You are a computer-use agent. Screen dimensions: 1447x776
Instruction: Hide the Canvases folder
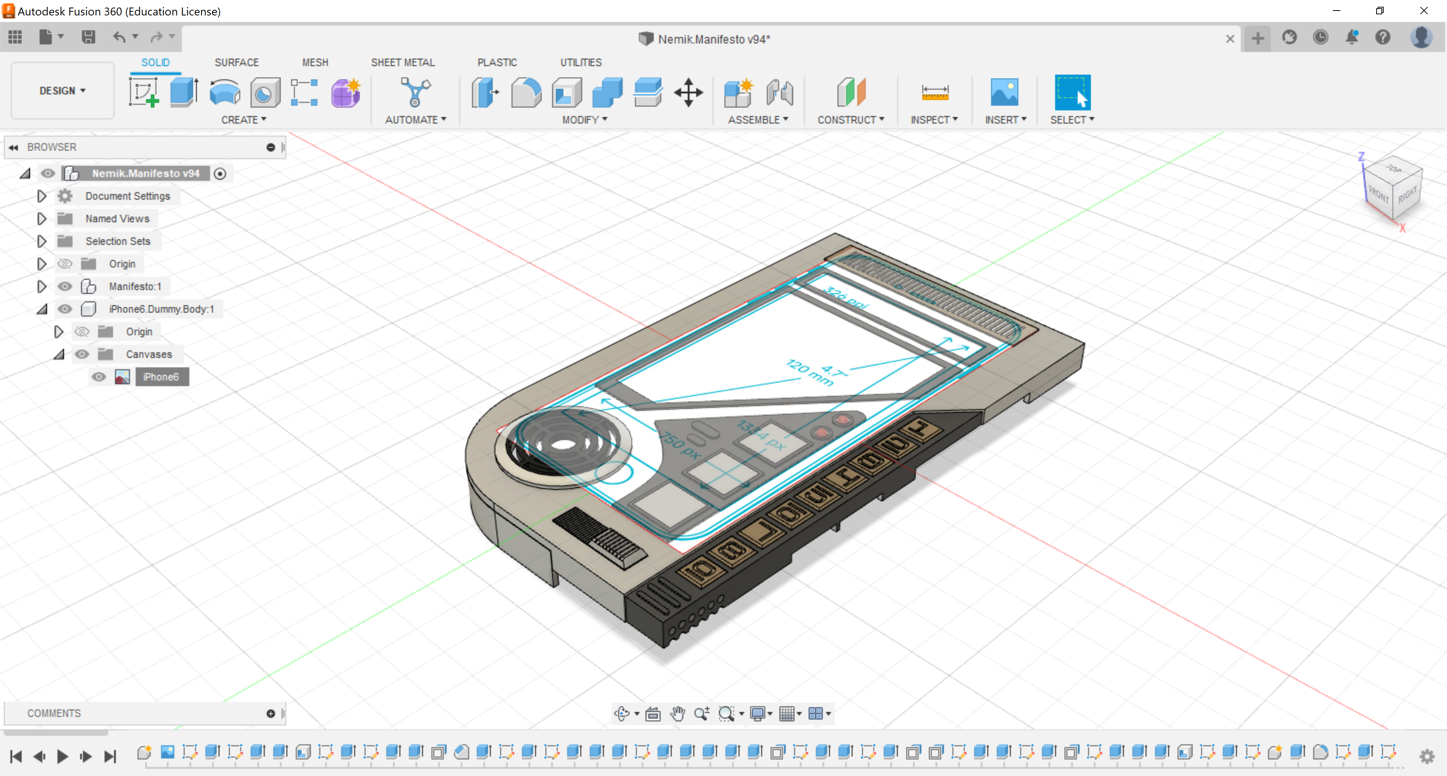click(x=82, y=354)
